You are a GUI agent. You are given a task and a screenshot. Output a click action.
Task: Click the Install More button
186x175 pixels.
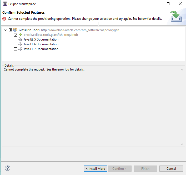[x=95, y=169]
